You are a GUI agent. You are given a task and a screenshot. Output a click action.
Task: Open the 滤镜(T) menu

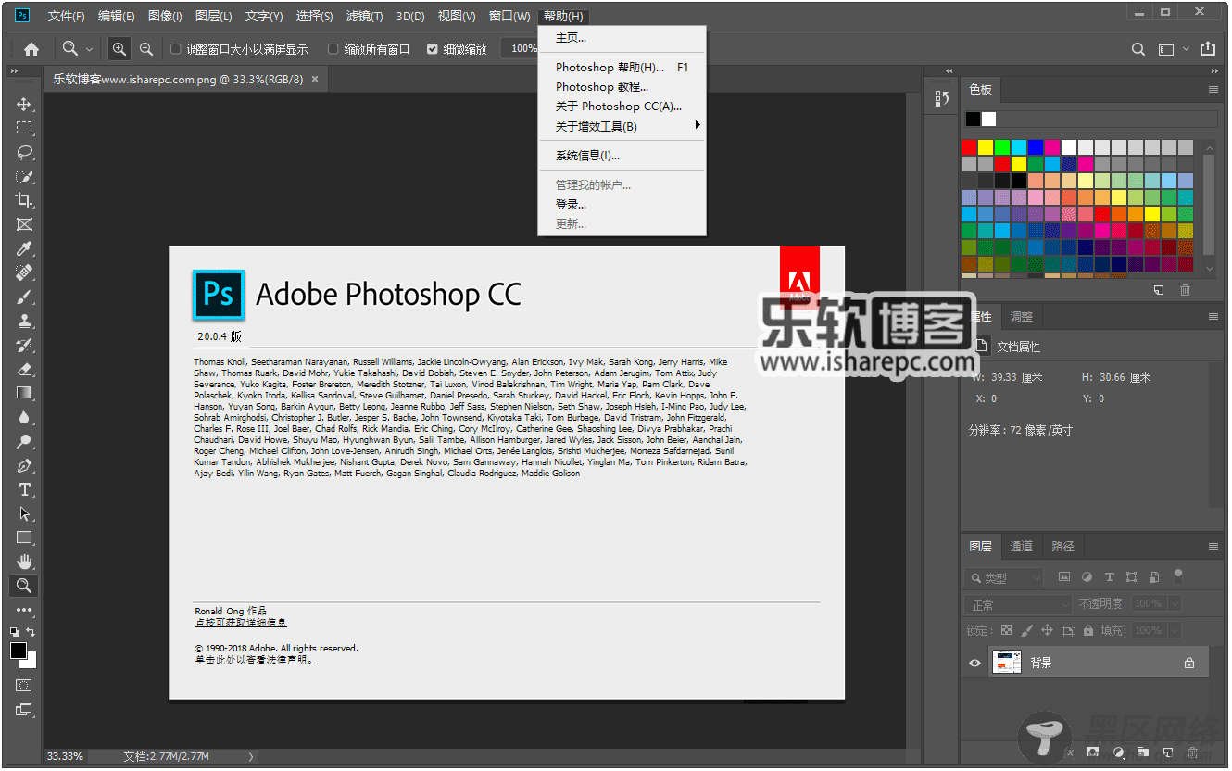click(364, 17)
